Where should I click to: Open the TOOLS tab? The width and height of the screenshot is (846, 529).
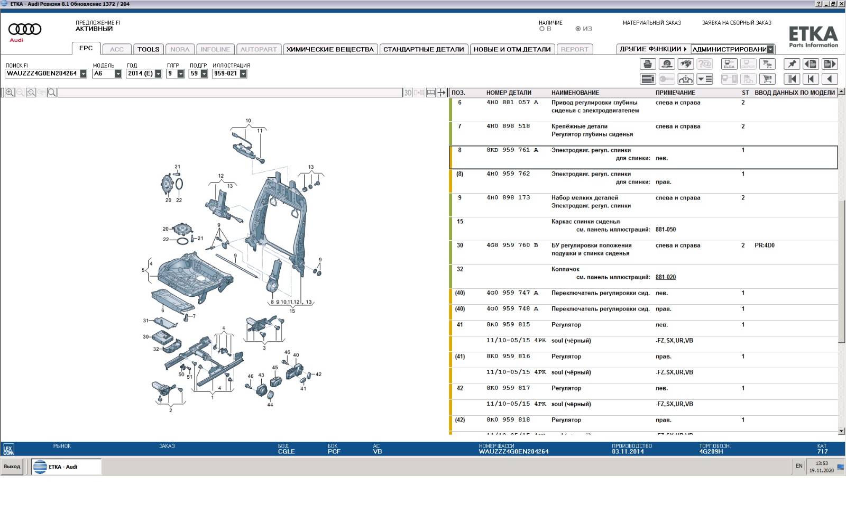click(x=149, y=49)
